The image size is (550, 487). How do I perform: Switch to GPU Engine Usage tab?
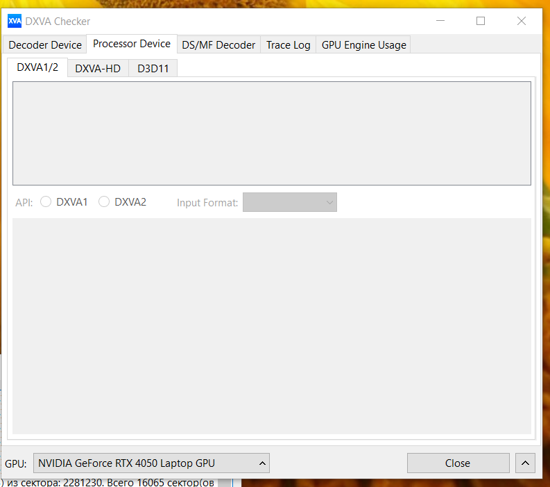(x=363, y=45)
